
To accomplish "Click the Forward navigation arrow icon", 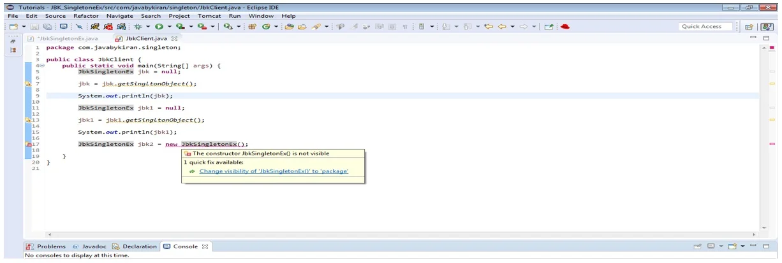I will (523, 27).
